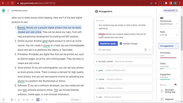
Task: Open the browser extensions puzzle icon
Action: coord(166,3)
